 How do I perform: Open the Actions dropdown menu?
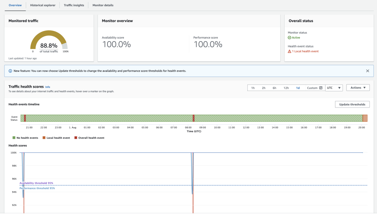point(357,88)
